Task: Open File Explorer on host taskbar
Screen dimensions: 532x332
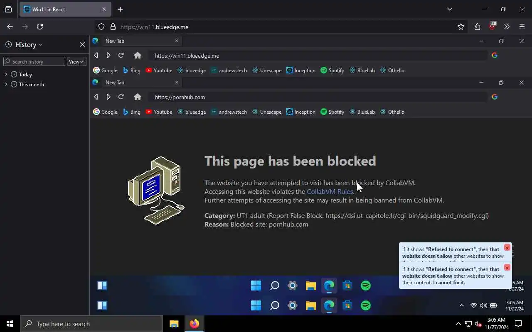Action: (x=174, y=324)
